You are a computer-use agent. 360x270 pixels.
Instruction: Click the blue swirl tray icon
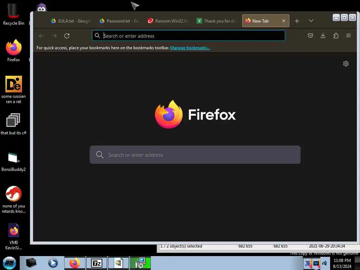pyautogui.click(x=324, y=263)
